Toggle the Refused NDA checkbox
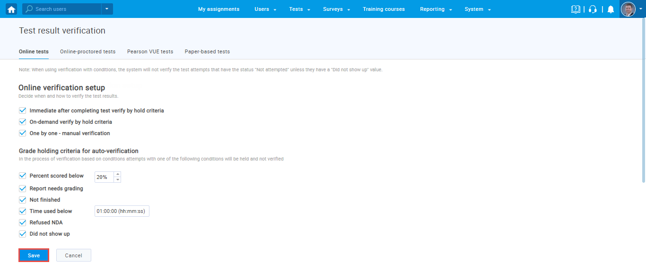This screenshot has height=271, width=646. click(x=22, y=222)
